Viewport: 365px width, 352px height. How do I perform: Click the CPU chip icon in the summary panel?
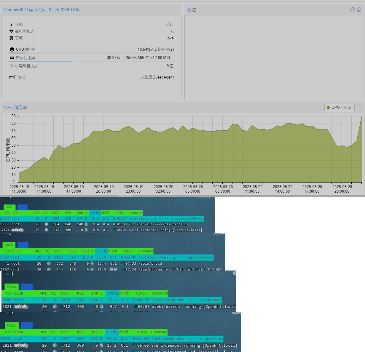tap(12, 49)
